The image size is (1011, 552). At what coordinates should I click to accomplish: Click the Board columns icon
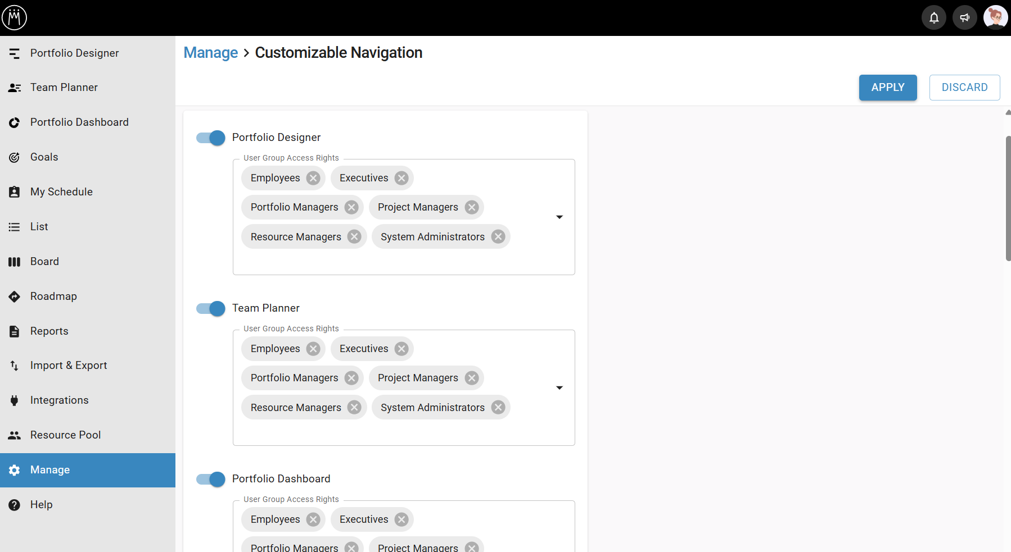(x=15, y=262)
